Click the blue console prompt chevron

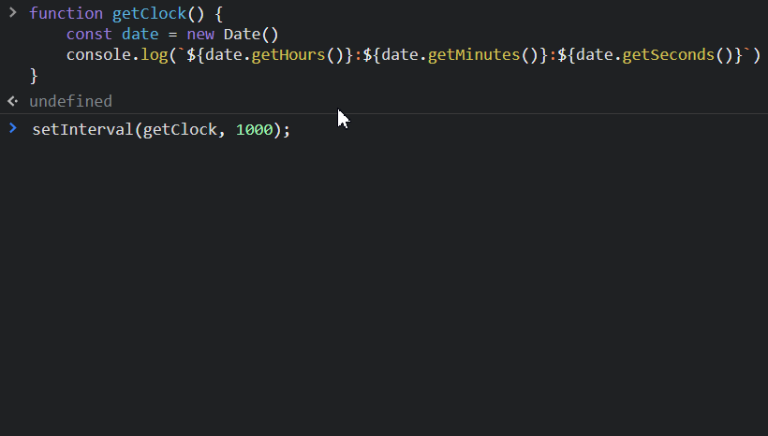13,128
